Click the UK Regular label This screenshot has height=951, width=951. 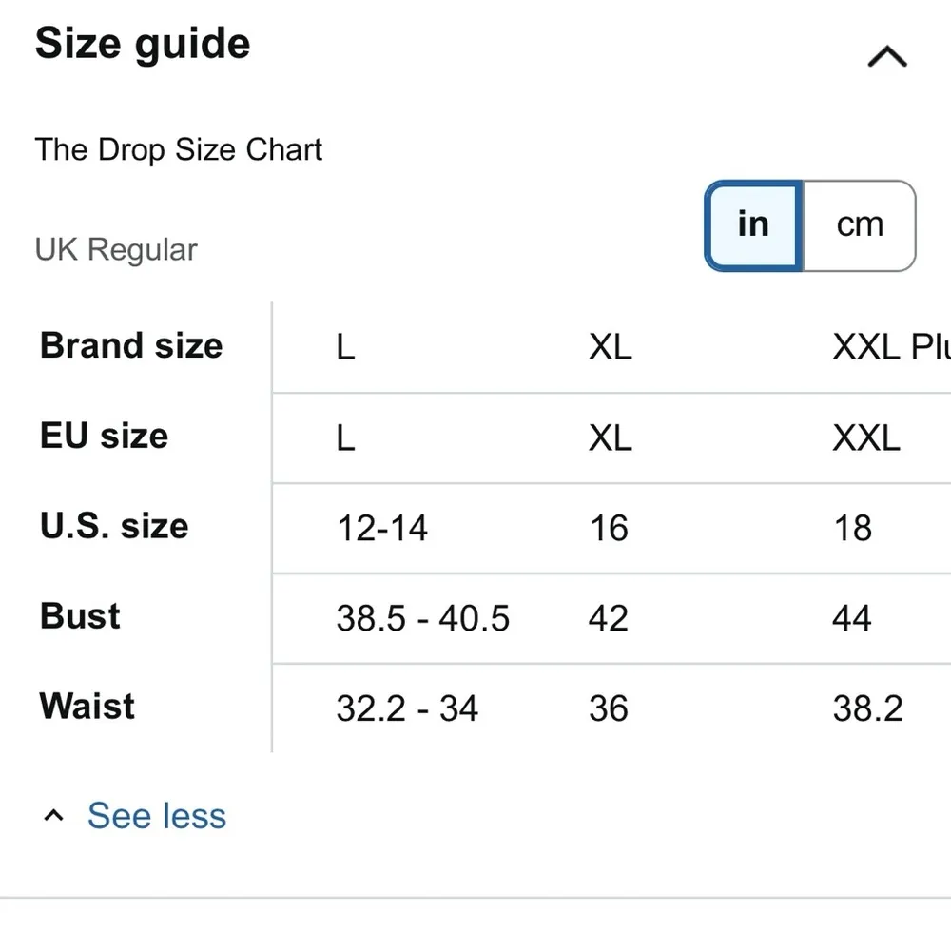pos(116,250)
